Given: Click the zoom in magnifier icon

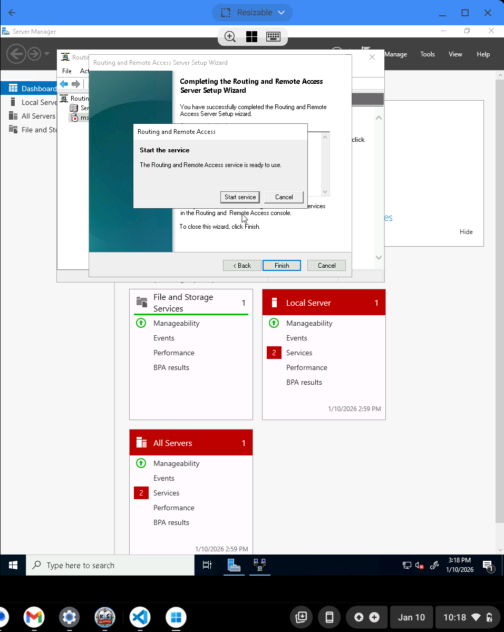Looking at the screenshot, I should (x=230, y=36).
